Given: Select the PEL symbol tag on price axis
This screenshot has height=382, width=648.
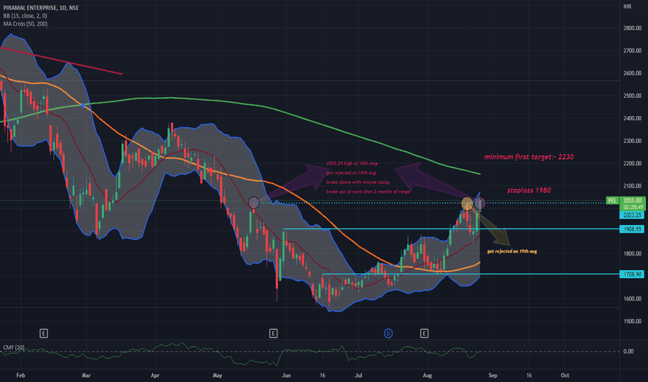Looking at the screenshot, I should [612, 200].
